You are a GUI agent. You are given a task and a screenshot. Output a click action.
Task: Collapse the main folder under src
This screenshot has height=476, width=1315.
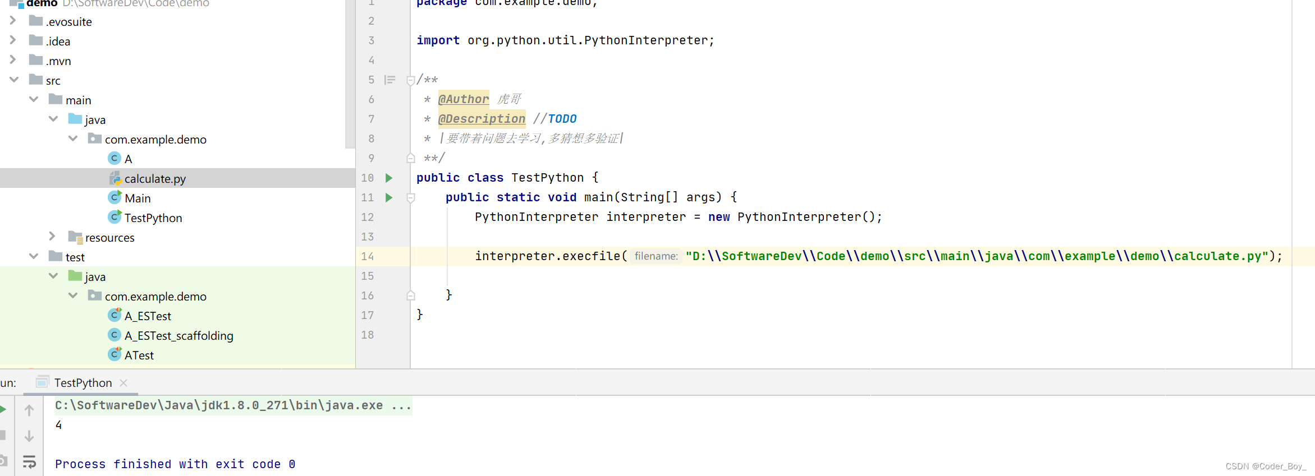tap(34, 99)
